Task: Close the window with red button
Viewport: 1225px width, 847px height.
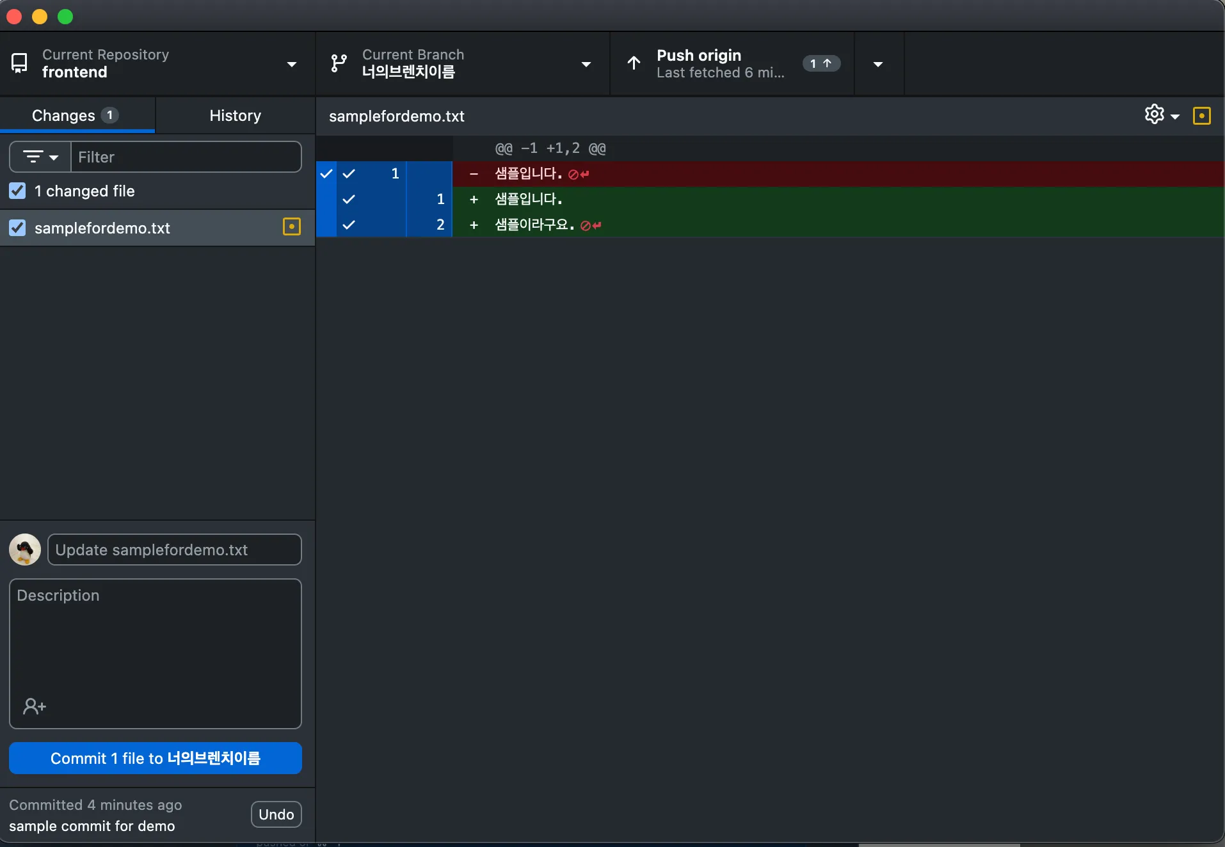Action: (x=14, y=17)
